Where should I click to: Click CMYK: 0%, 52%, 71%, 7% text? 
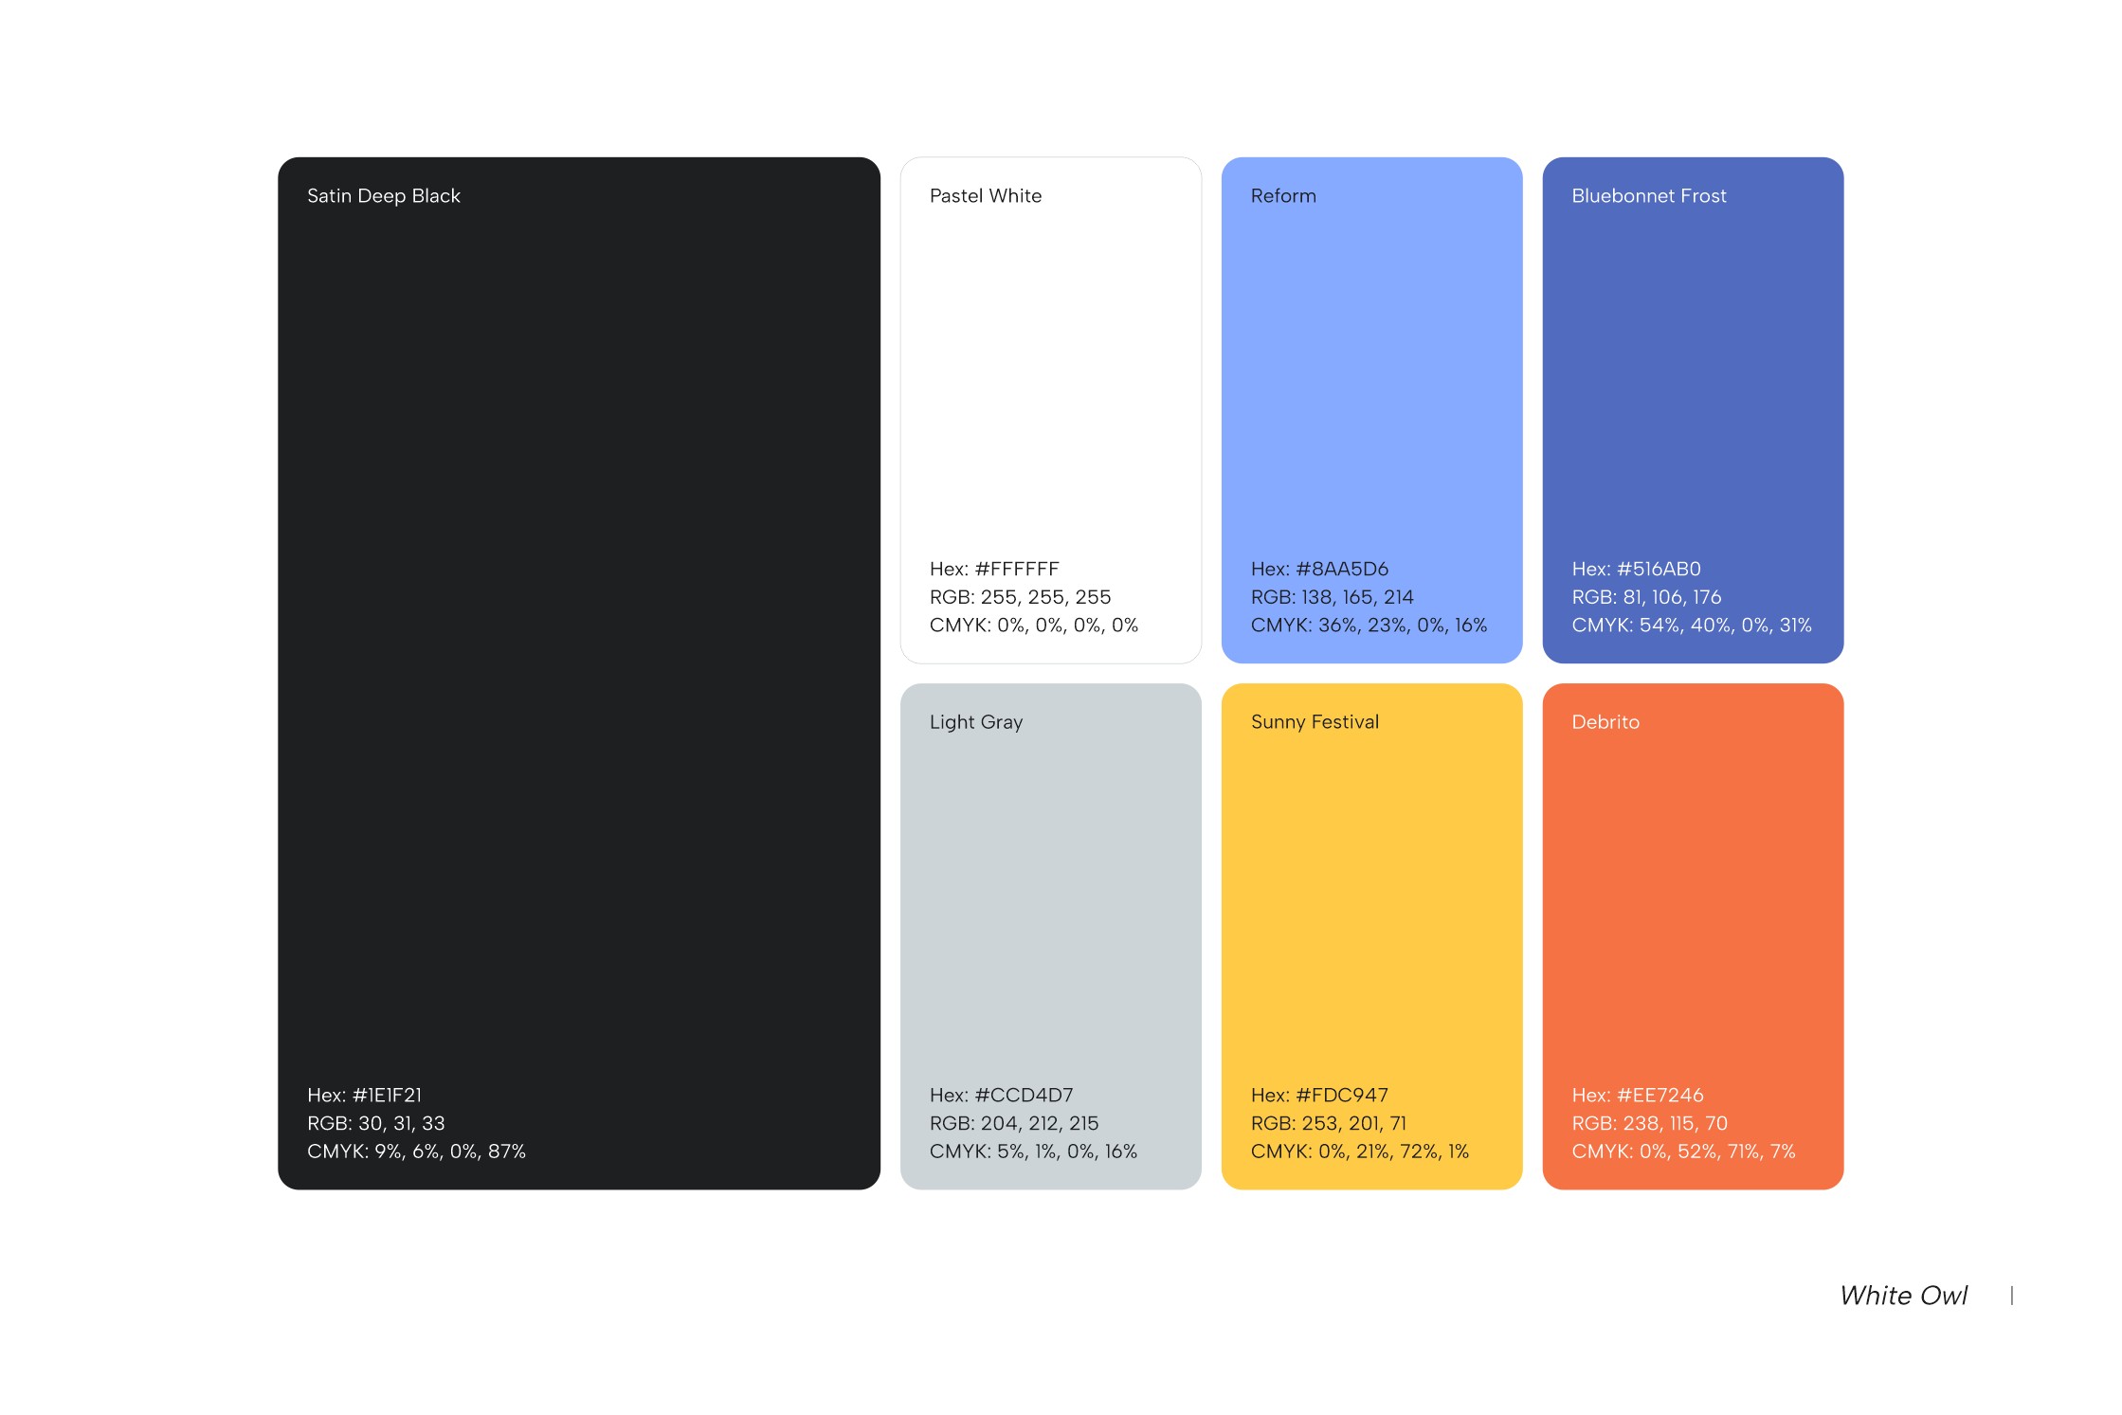tap(1682, 1151)
